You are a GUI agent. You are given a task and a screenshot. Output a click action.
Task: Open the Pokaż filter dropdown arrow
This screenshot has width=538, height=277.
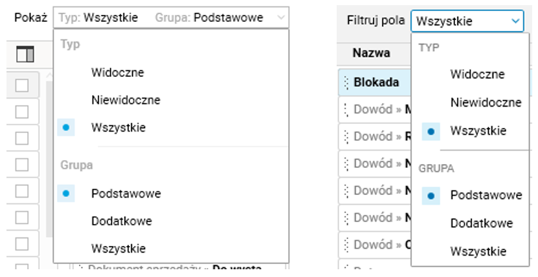280,18
